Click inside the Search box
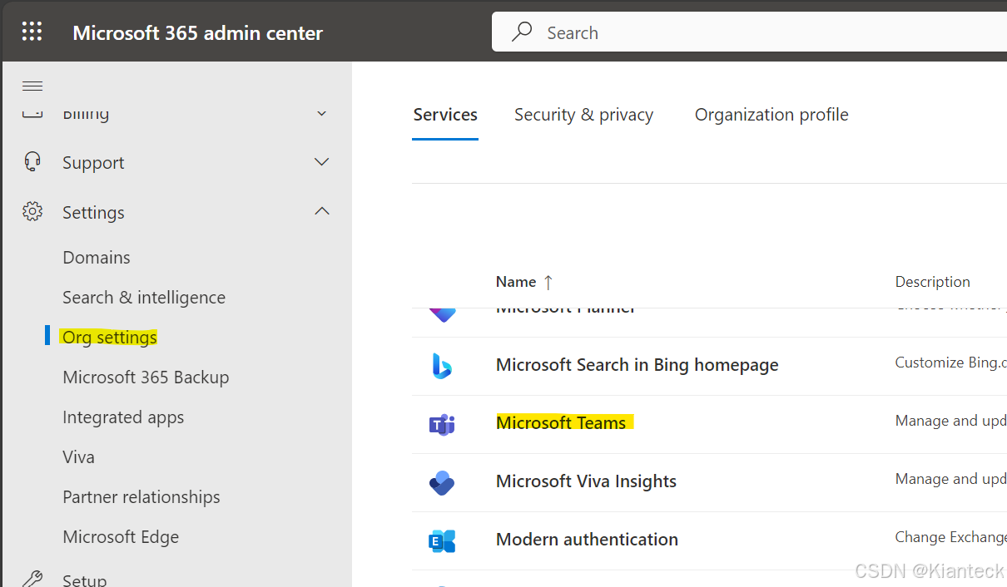Screen dimensions: 1007x587 click(749, 32)
